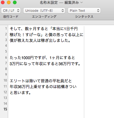Click line number 3 in the gutter
This screenshot has width=114, height=118.
pyautogui.click(x=6, y=40)
